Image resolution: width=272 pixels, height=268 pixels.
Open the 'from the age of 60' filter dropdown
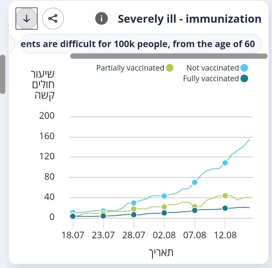(141, 44)
